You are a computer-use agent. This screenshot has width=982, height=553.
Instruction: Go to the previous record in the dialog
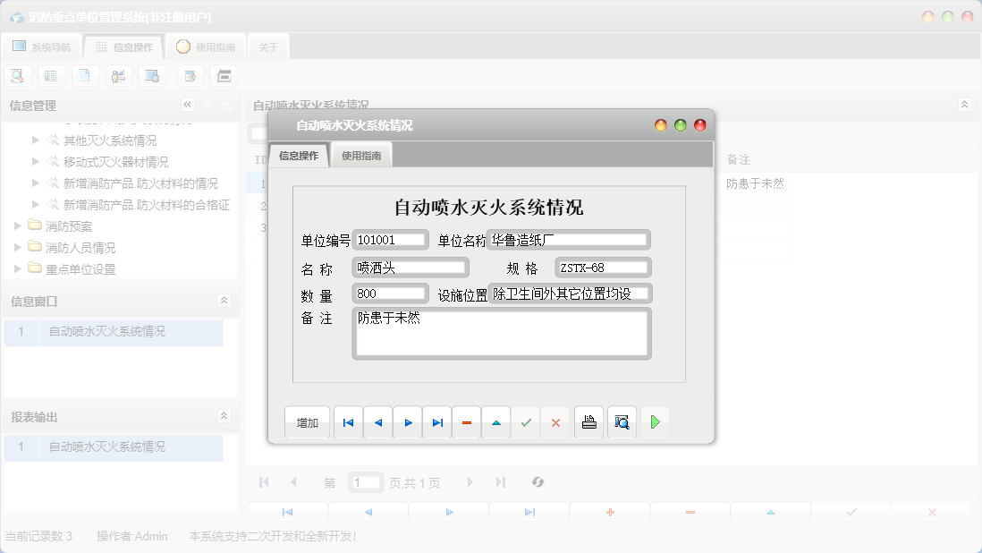(377, 421)
